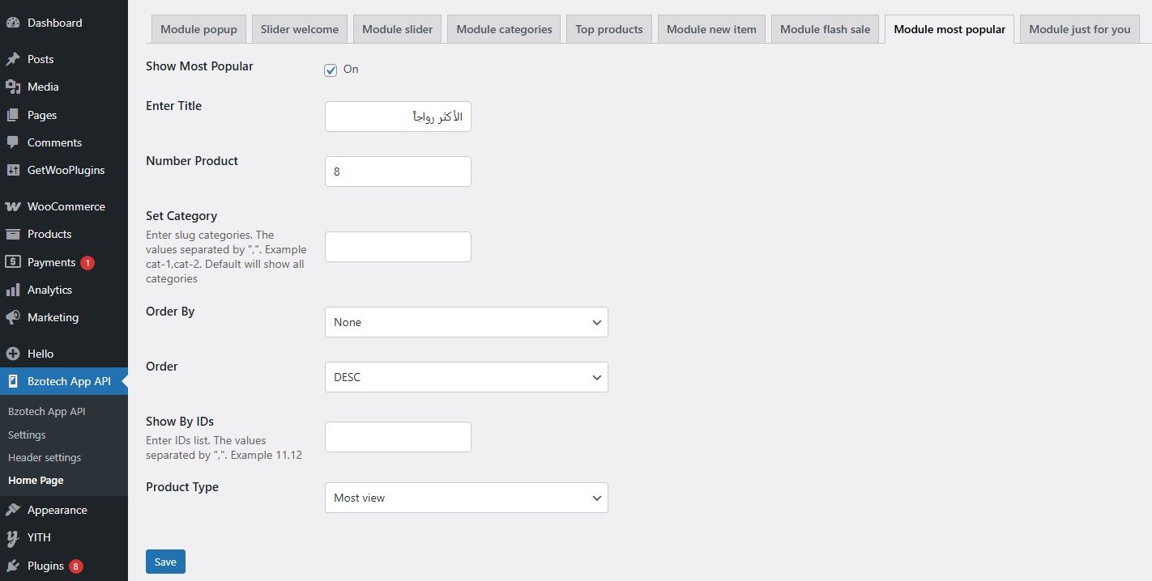Click the Plugins plug icon
1152x581 pixels.
13,566
